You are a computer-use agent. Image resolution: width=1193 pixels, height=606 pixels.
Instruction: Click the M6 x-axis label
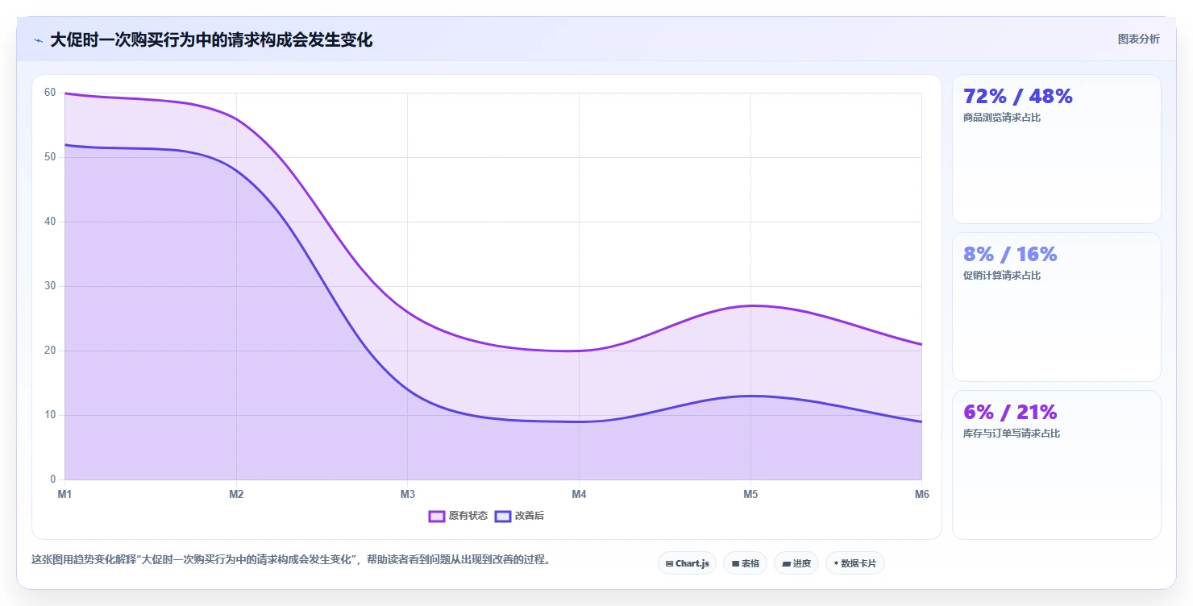(922, 494)
